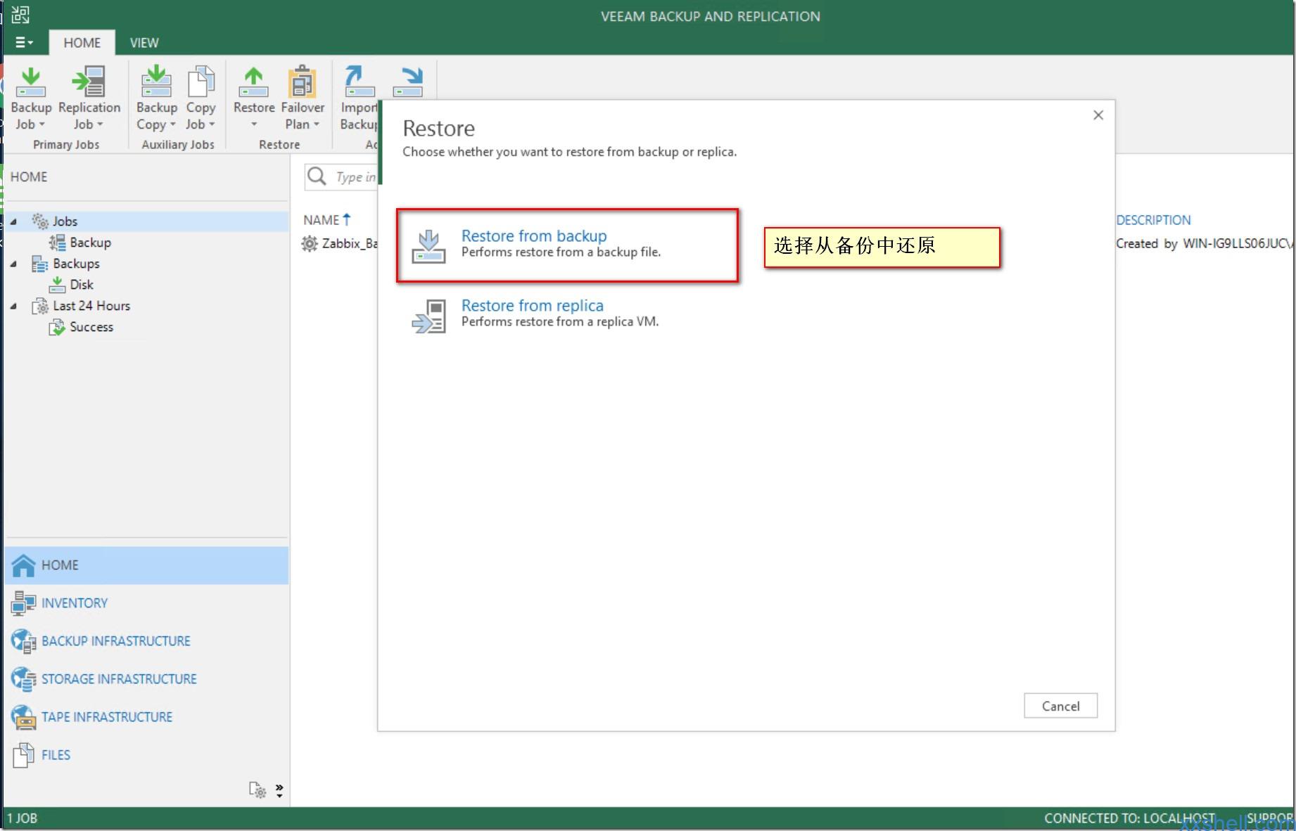
Task: Click the Success node icon
Action: coord(57,327)
